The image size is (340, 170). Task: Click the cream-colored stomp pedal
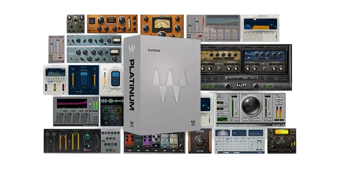(173, 141)
